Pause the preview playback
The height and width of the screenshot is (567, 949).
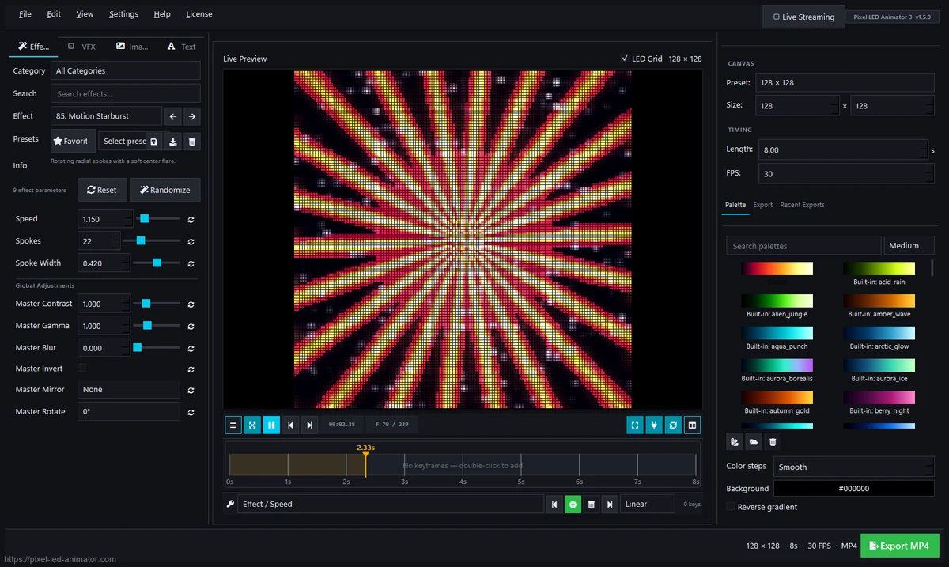[271, 425]
